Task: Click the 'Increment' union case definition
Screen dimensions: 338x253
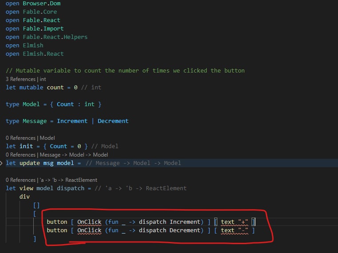Action: click(72, 121)
